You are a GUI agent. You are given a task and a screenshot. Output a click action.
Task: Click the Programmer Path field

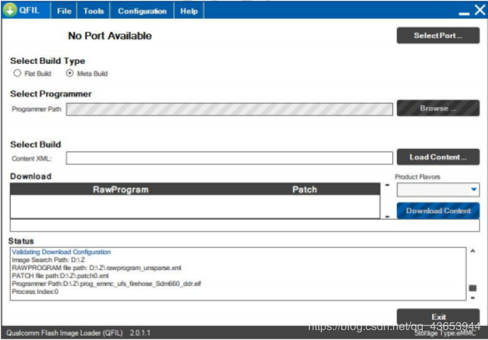click(x=229, y=109)
